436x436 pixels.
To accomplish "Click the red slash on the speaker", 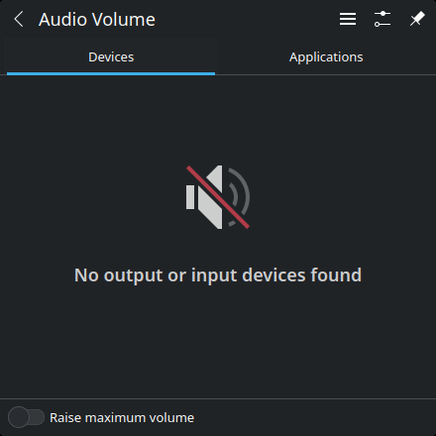I will (218, 197).
